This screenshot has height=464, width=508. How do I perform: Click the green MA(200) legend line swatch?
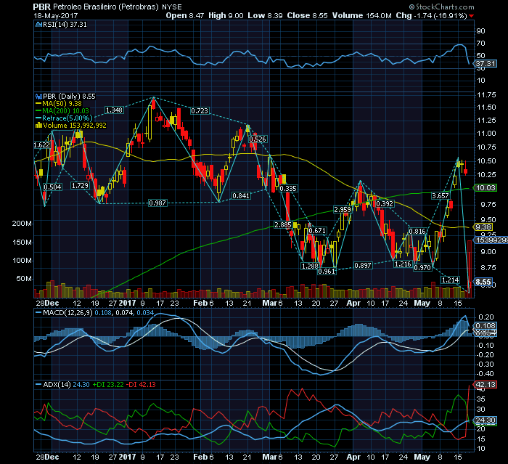point(38,111)
